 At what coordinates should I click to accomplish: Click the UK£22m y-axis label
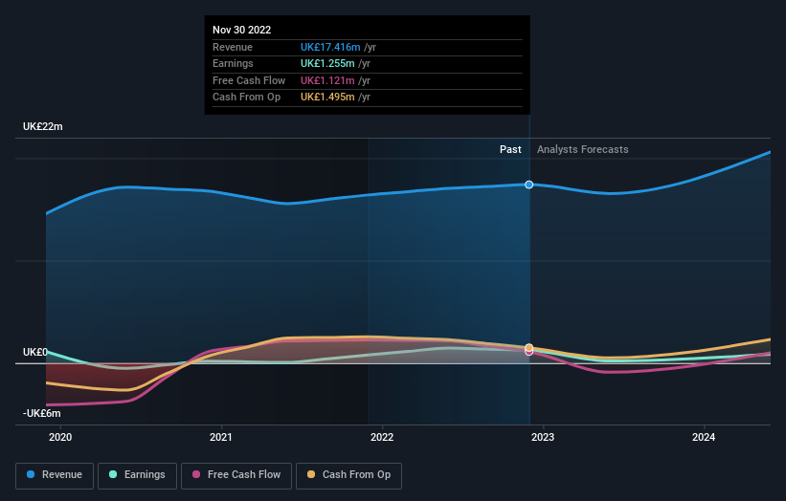tap(43, 126)
